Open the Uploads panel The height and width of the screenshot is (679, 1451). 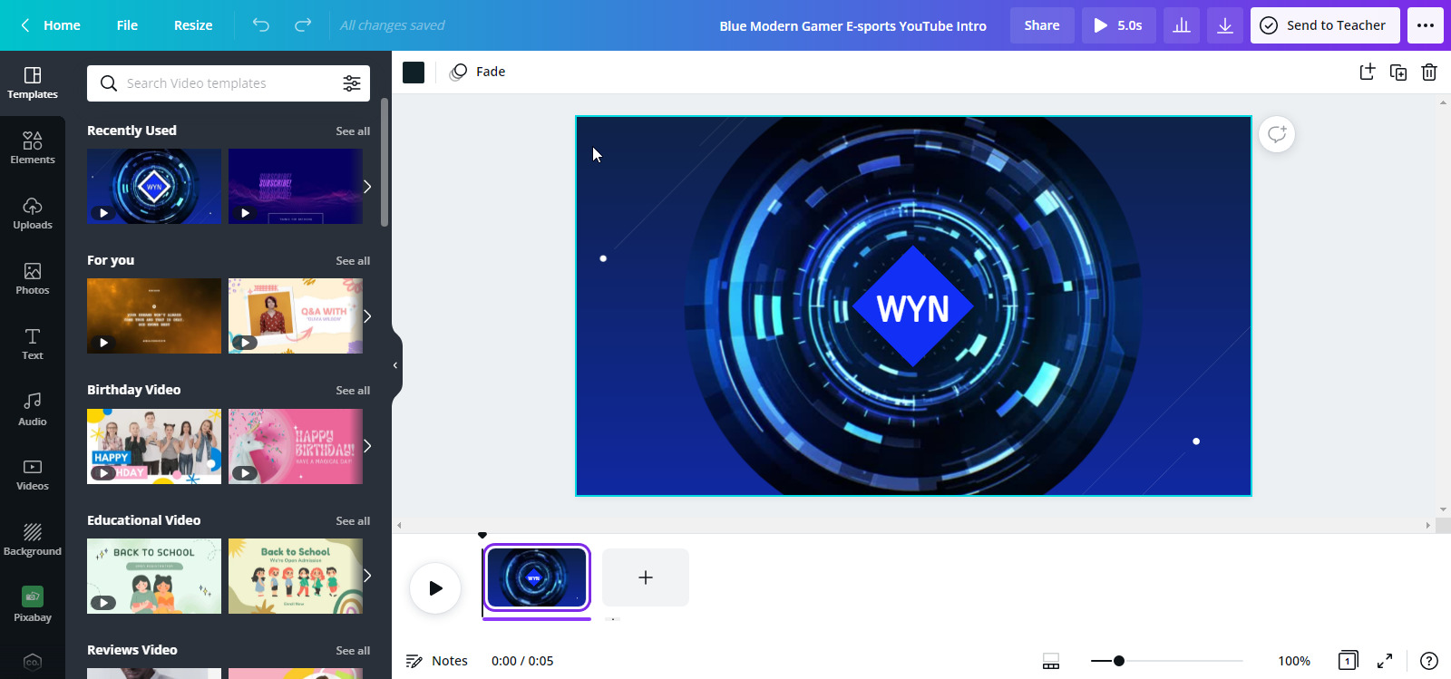point(33,213)
